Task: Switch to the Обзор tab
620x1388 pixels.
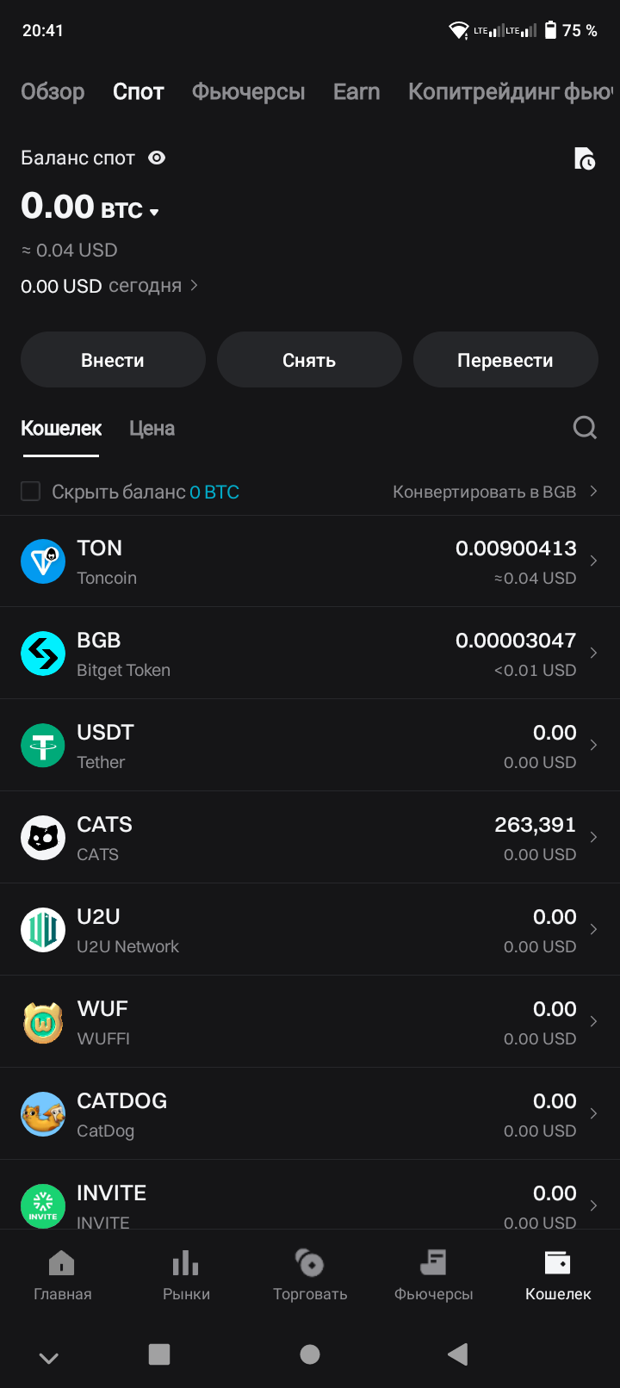Action: coord(53,91)
